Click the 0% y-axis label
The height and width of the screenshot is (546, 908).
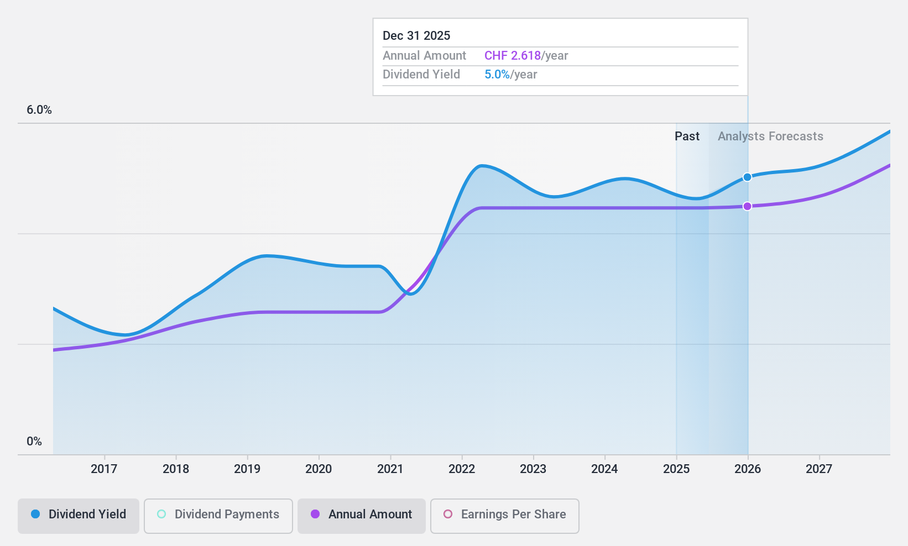tap(34, 442)
